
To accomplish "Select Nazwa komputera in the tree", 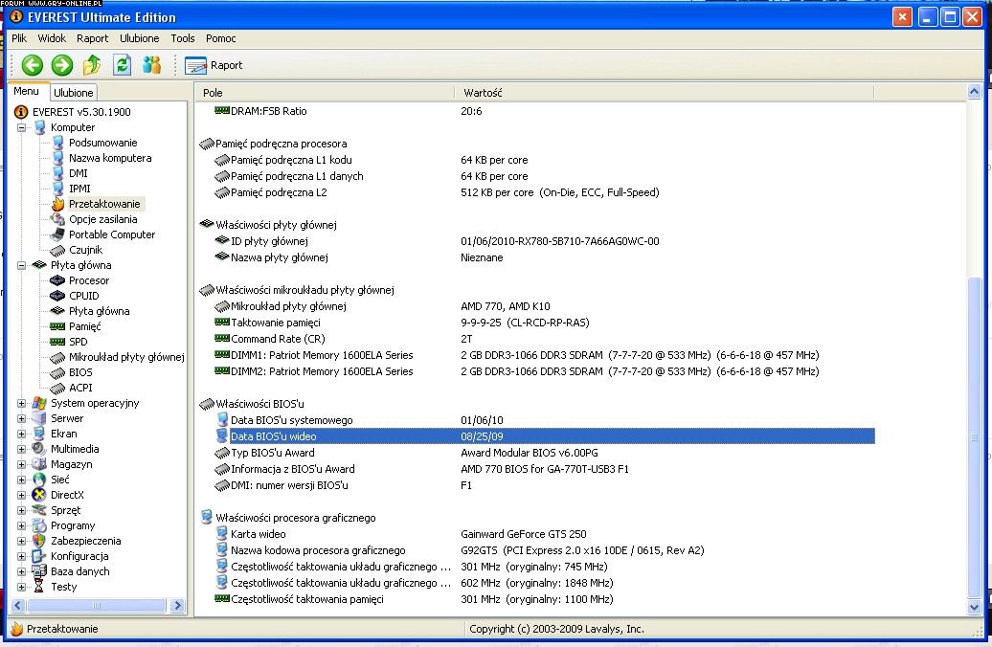I will tap(110, 158).
